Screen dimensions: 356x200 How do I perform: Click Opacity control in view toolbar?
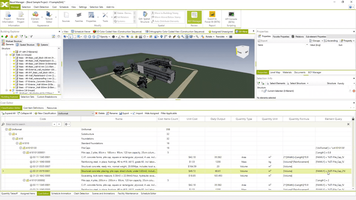click(x=104, y=37)
